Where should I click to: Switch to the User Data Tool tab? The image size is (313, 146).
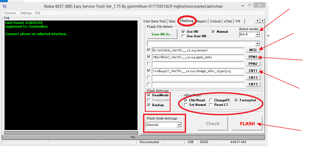(155, 21)
